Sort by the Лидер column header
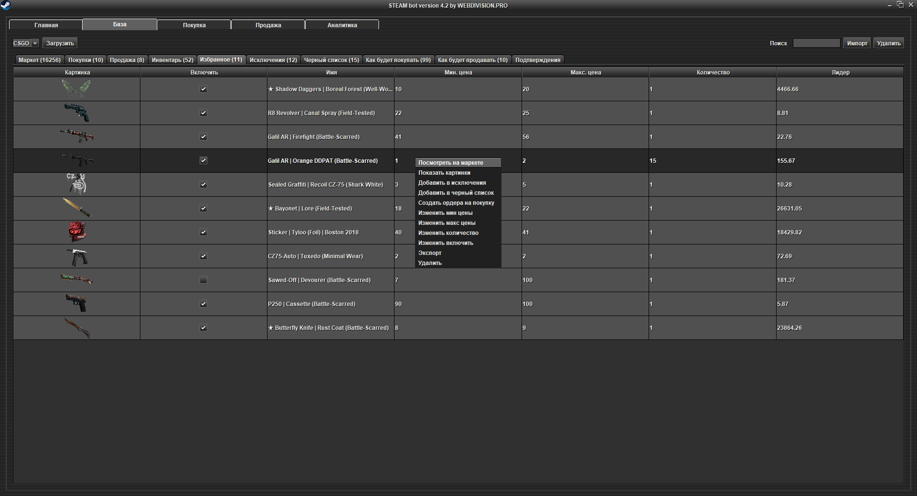 (840, 73)
